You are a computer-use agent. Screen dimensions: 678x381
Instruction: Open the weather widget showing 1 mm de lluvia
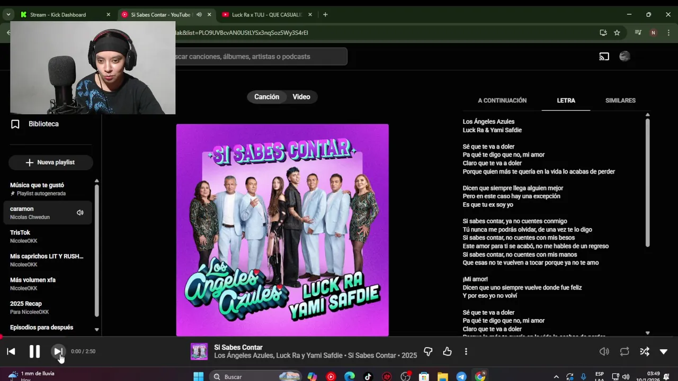click(32, 376)
